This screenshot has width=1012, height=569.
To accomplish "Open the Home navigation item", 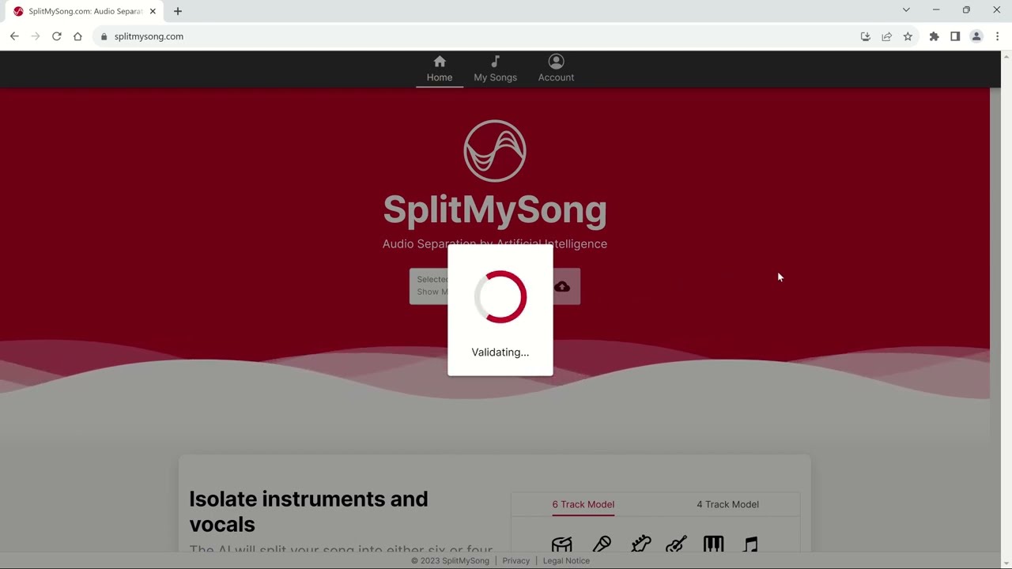I will point(440,69).
